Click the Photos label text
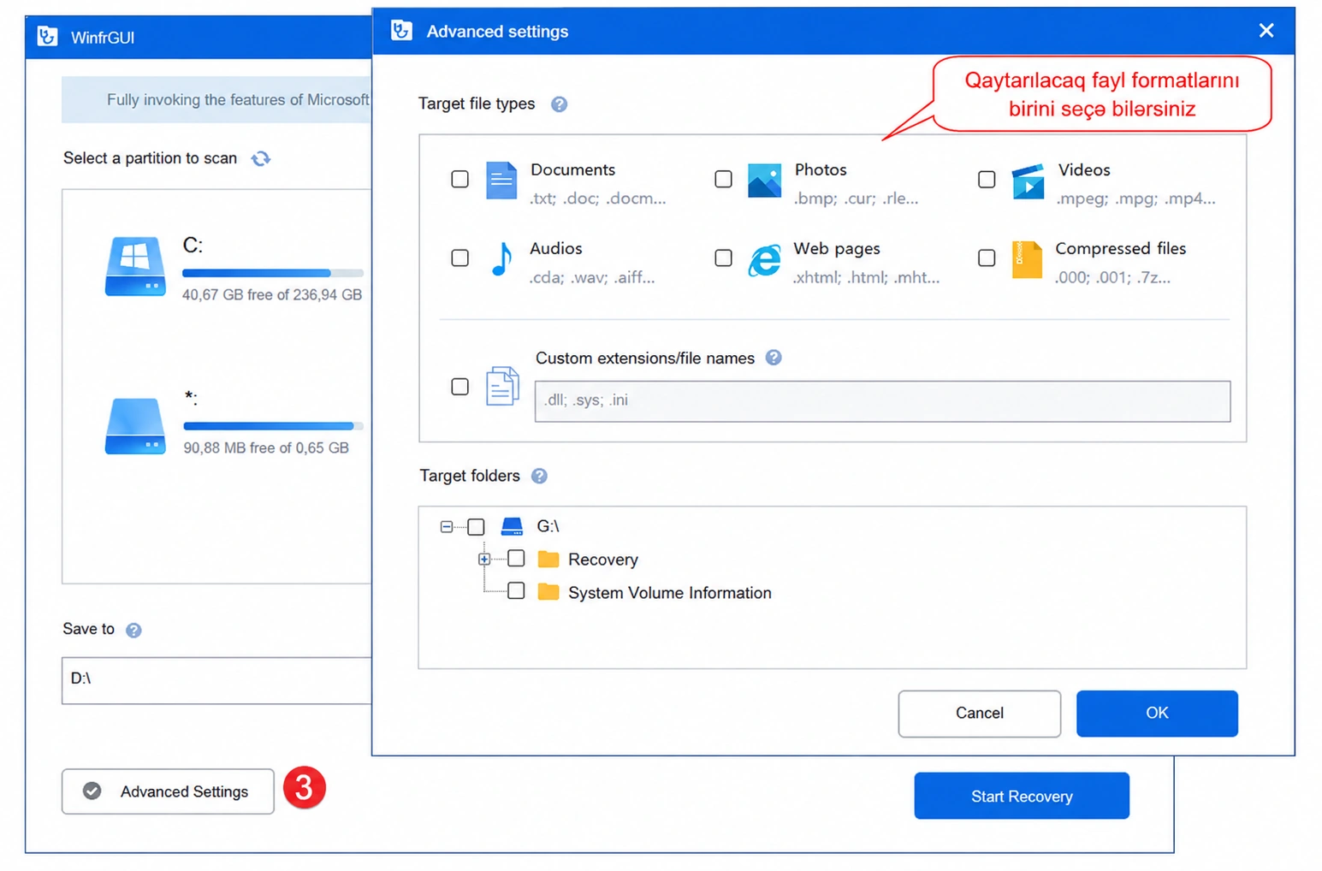 (x=821, y=169)
